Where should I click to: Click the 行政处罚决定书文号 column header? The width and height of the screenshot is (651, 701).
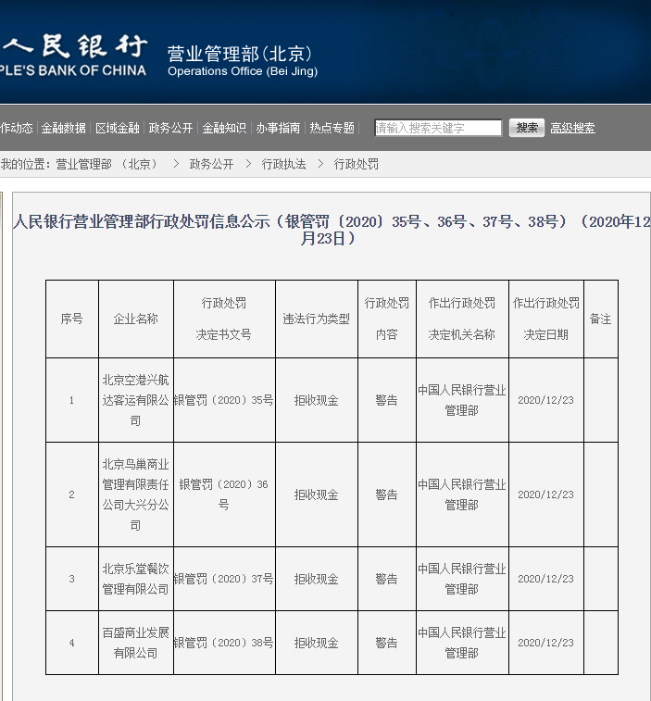point(224,319)
